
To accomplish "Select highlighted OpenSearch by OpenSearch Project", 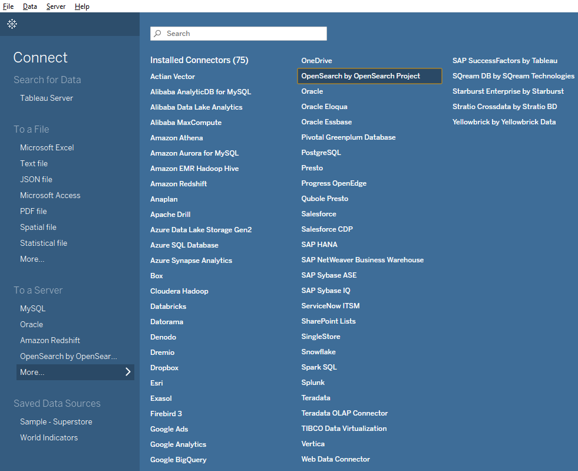I will click(370, 76).
